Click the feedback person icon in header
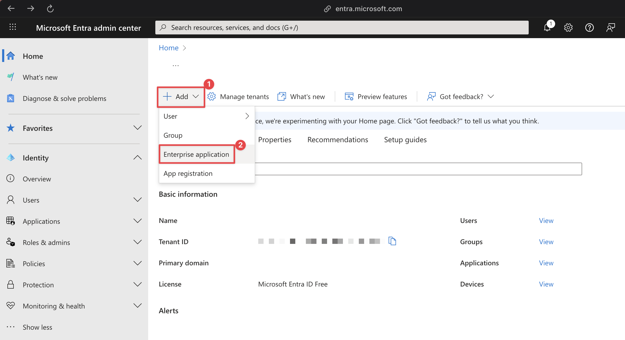Viewport: 625px width, 340px height. pyautogui.click(x=611, y=28)
